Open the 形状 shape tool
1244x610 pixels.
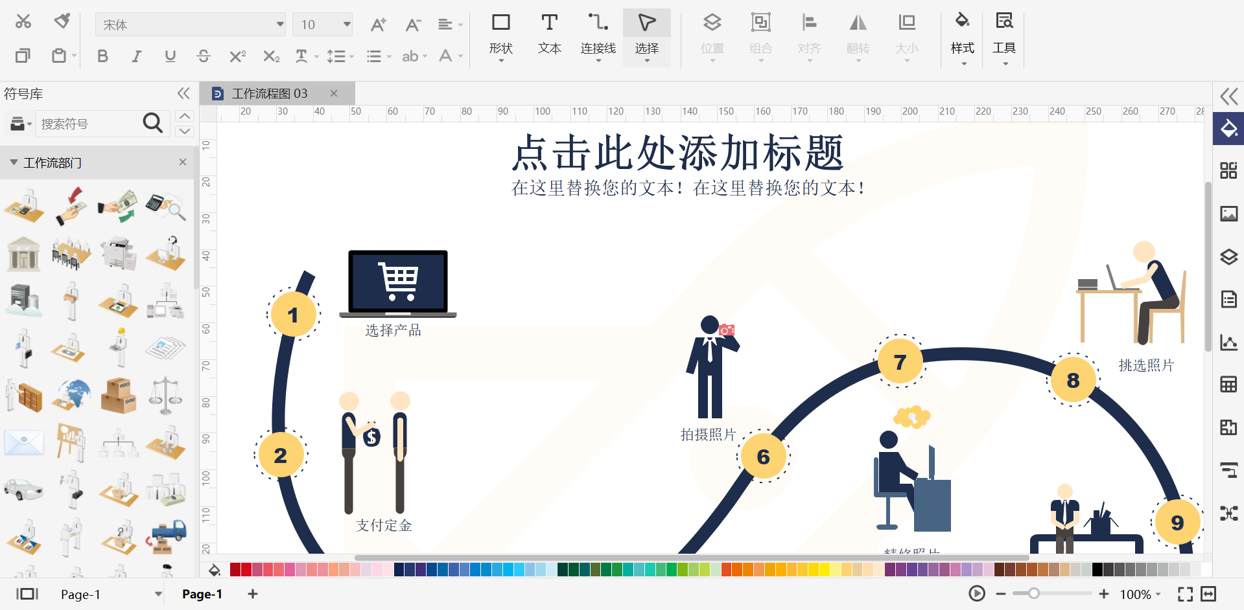(x=501, y=37)
